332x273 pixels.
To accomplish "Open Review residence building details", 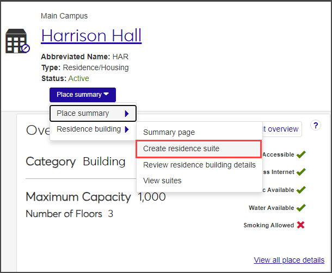I will pyautogui.click(x=199, y=165).
